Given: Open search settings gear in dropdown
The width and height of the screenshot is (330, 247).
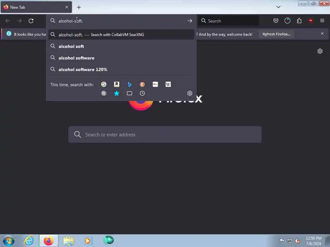Looking at the screenshot, I should [189, 93].
